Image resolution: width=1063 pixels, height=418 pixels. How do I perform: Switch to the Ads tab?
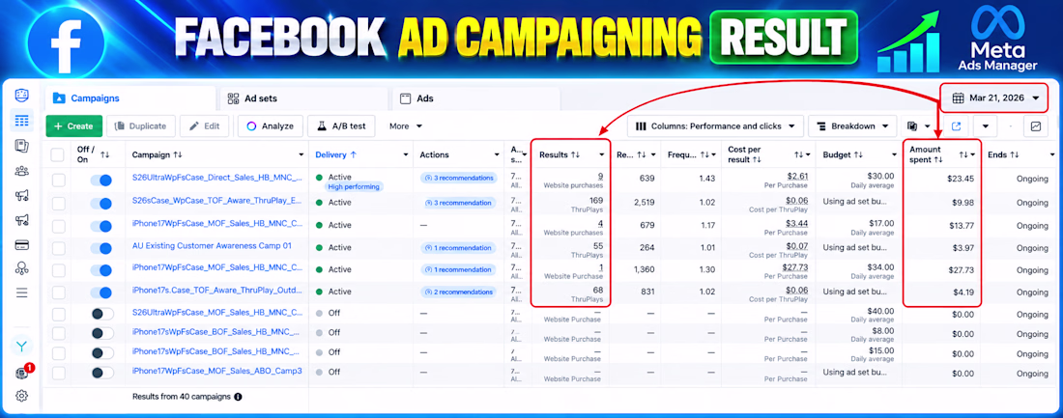point(475,98)
